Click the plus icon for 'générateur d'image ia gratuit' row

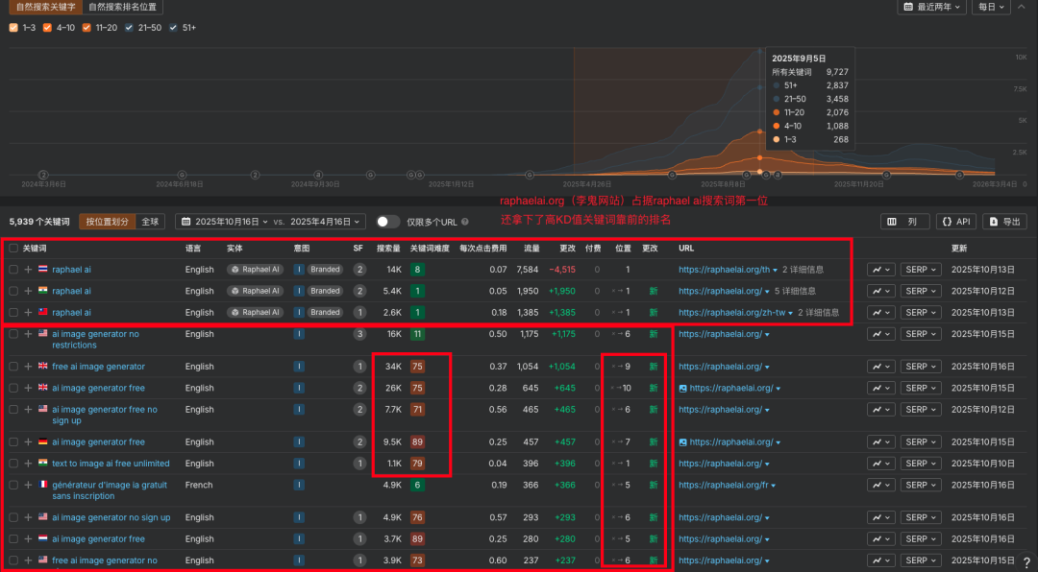(x=28, y=485)
